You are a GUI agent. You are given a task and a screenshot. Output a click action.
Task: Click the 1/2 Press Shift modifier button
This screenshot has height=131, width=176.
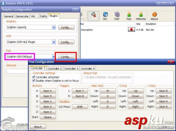(80, 107)
